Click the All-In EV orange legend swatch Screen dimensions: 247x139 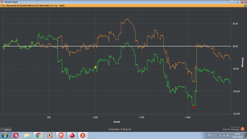(x=121, y=129)
